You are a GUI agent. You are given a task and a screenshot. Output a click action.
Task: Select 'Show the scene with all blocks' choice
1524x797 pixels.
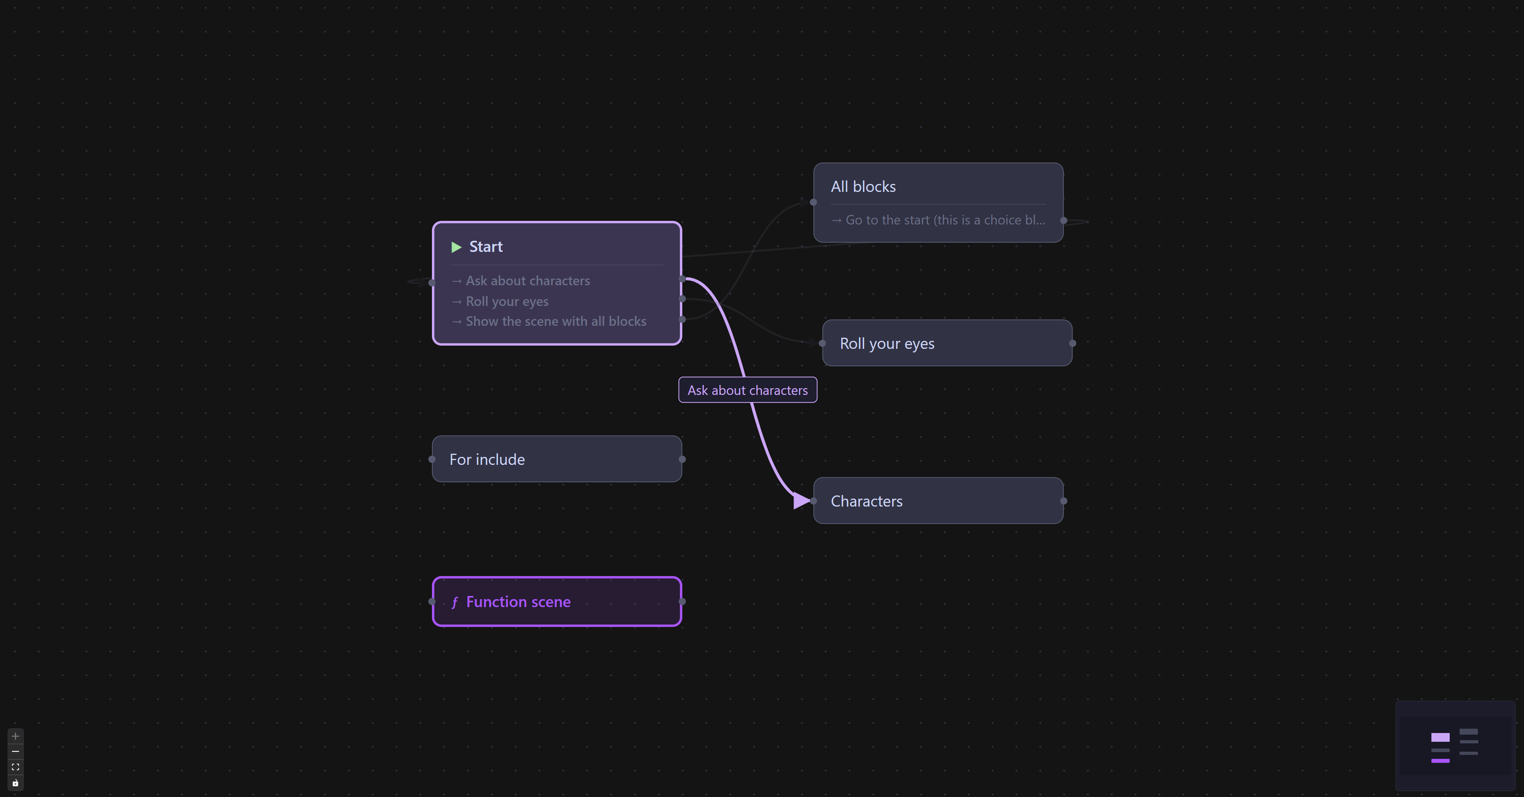(556, 321)
